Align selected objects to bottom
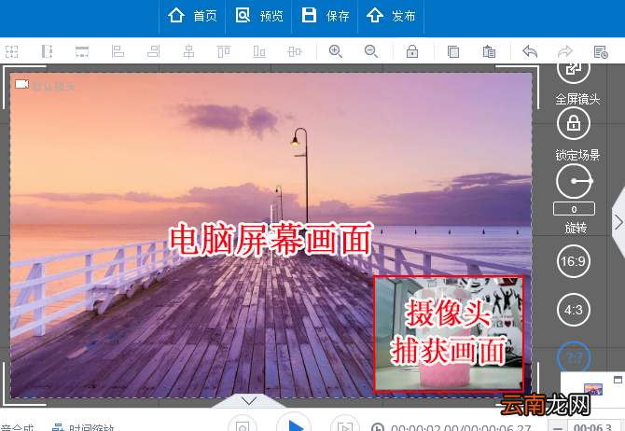Viewport: 625px width, 431px height. (259, 51)
